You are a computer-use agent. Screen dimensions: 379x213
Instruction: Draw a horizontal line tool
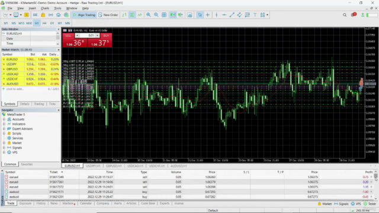pyautogui.click(x=224, y=15)
